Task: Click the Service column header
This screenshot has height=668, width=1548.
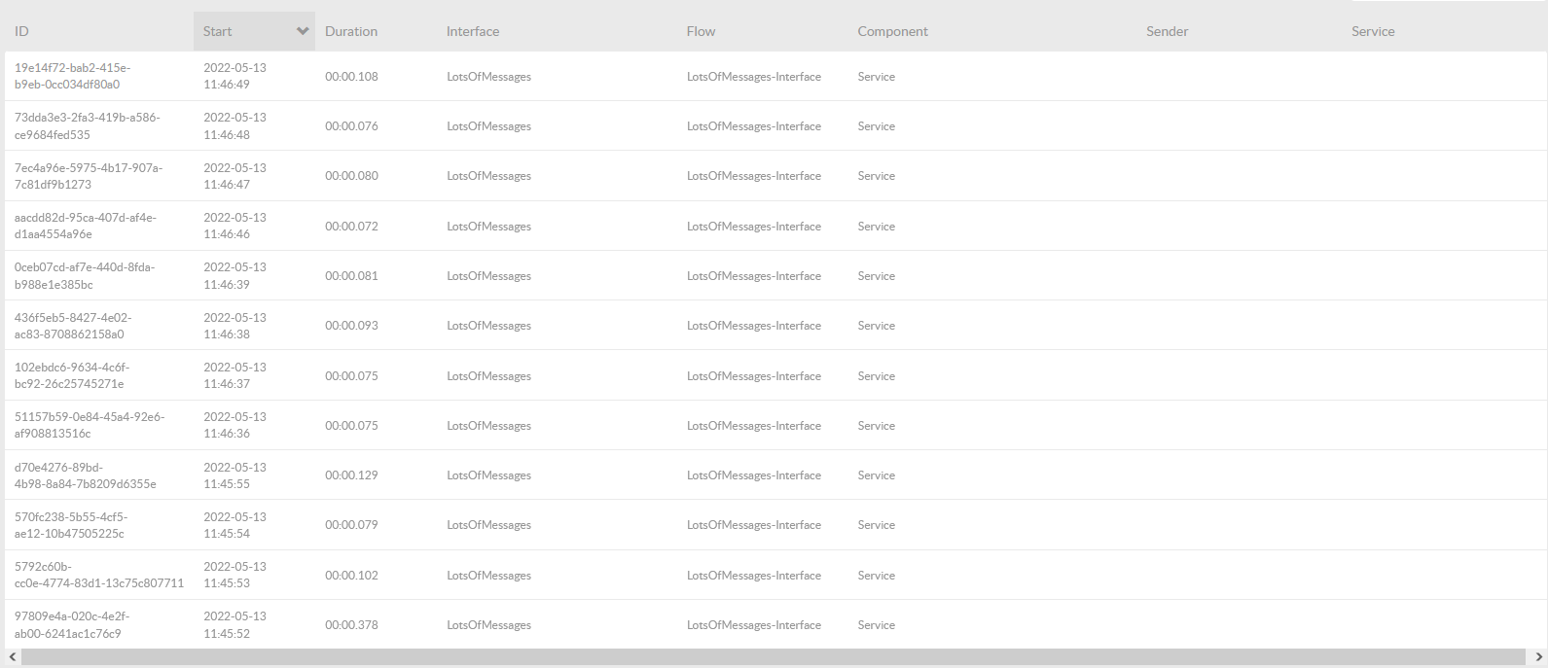Action: (x=1373, y=31)
